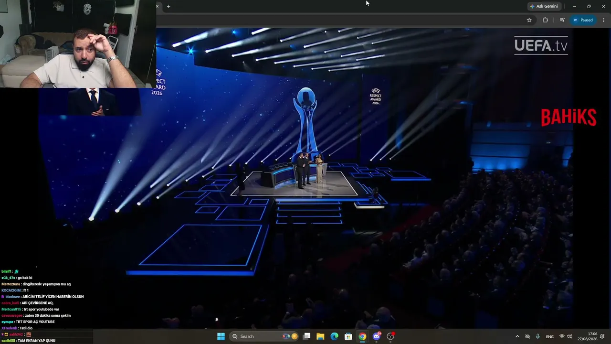Click the chat message "TAM EKRAN YAP ŞUNU"
Image resolution: width=611 pixels, height=344 pixels.
point(36,341)
